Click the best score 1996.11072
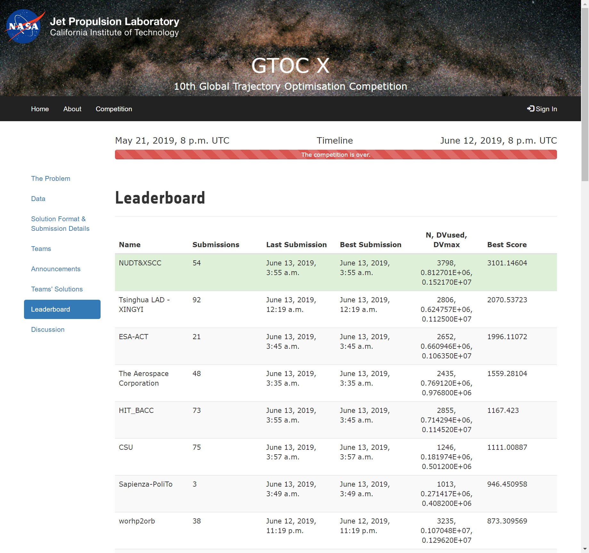Viewport: 589px width, 553px height. pyautogui.click(x=507, y=337)
